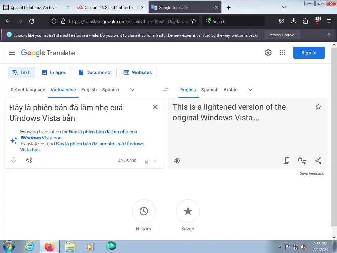
Task: Refresh Firefox from the notification bar
Action: 282,35
